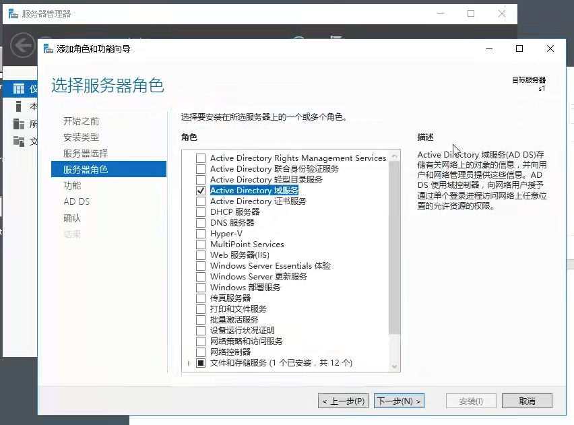Close the 添加角色和功能向导 window
The image size is (574, 425).
550,48
